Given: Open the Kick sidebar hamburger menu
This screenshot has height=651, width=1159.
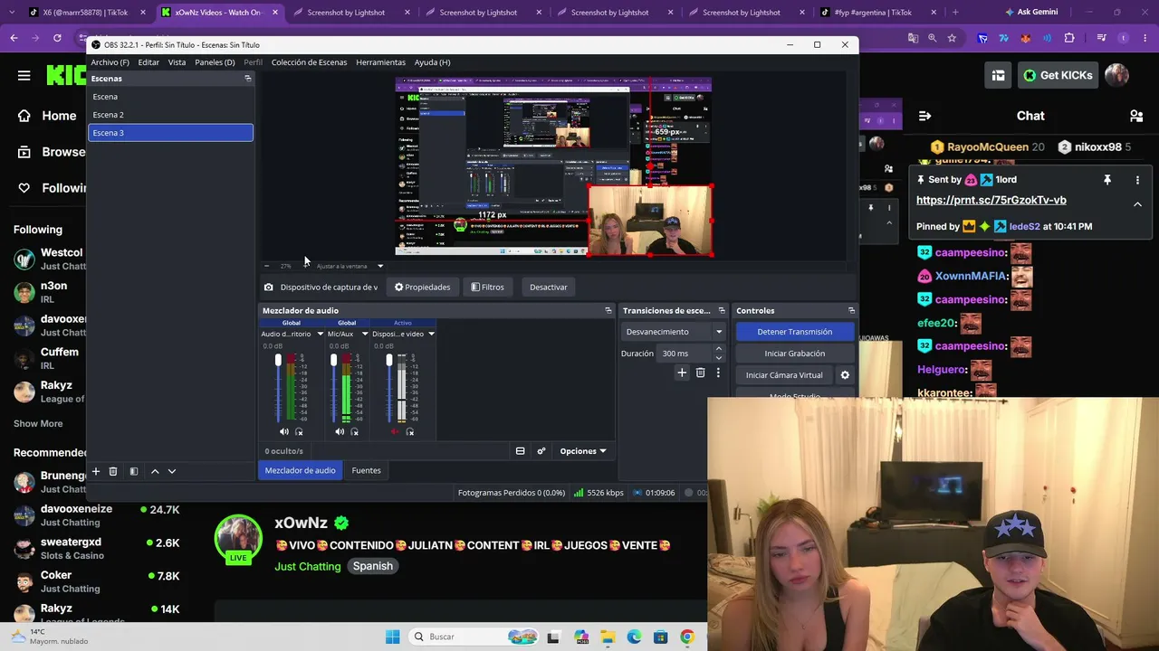Looking at the screenshot, I should (x=24, y=75).
